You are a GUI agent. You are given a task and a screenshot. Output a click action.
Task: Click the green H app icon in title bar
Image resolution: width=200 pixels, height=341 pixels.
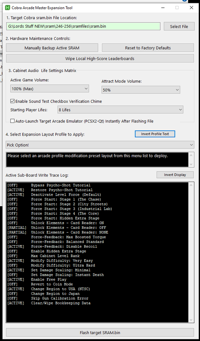(x=8, y=8)
